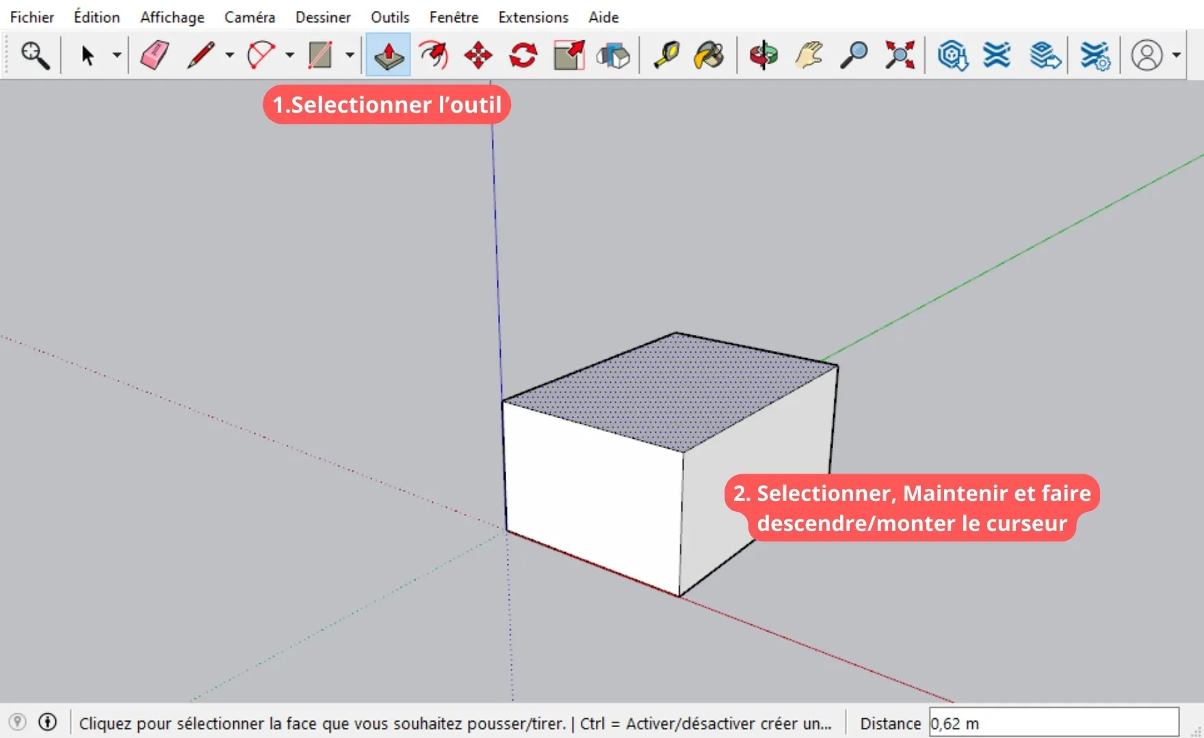
Task: Open the account dropdown arrow
Action: (1177, 55)
